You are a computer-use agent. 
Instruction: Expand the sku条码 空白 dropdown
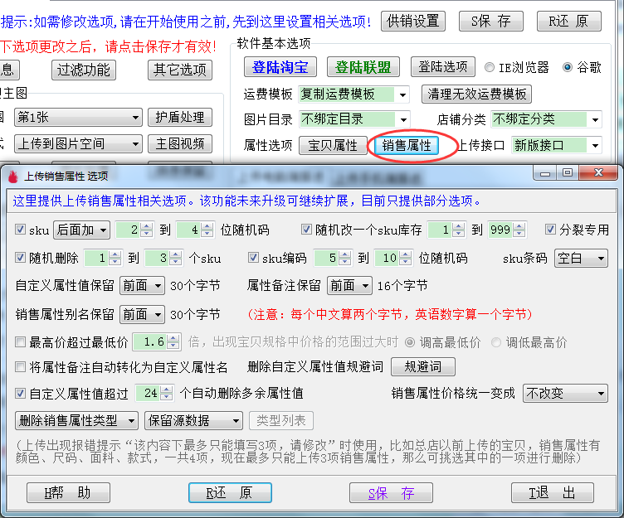(600, 259)
